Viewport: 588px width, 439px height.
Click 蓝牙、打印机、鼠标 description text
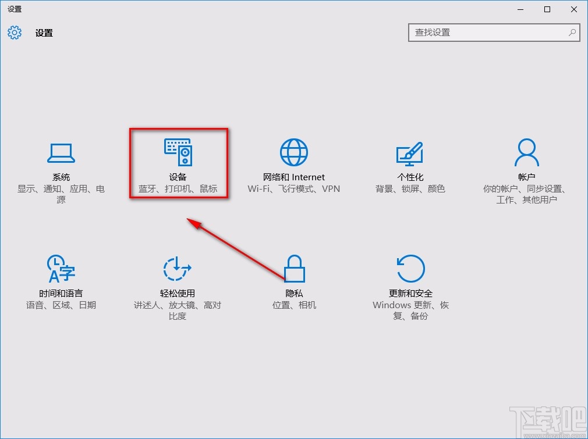[178, 188]
